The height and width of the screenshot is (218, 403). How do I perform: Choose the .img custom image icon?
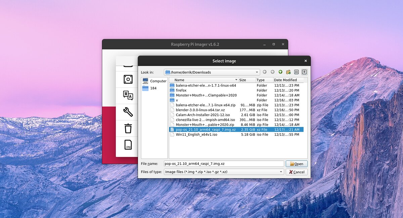pyautogui.click(x=128, y=145)
